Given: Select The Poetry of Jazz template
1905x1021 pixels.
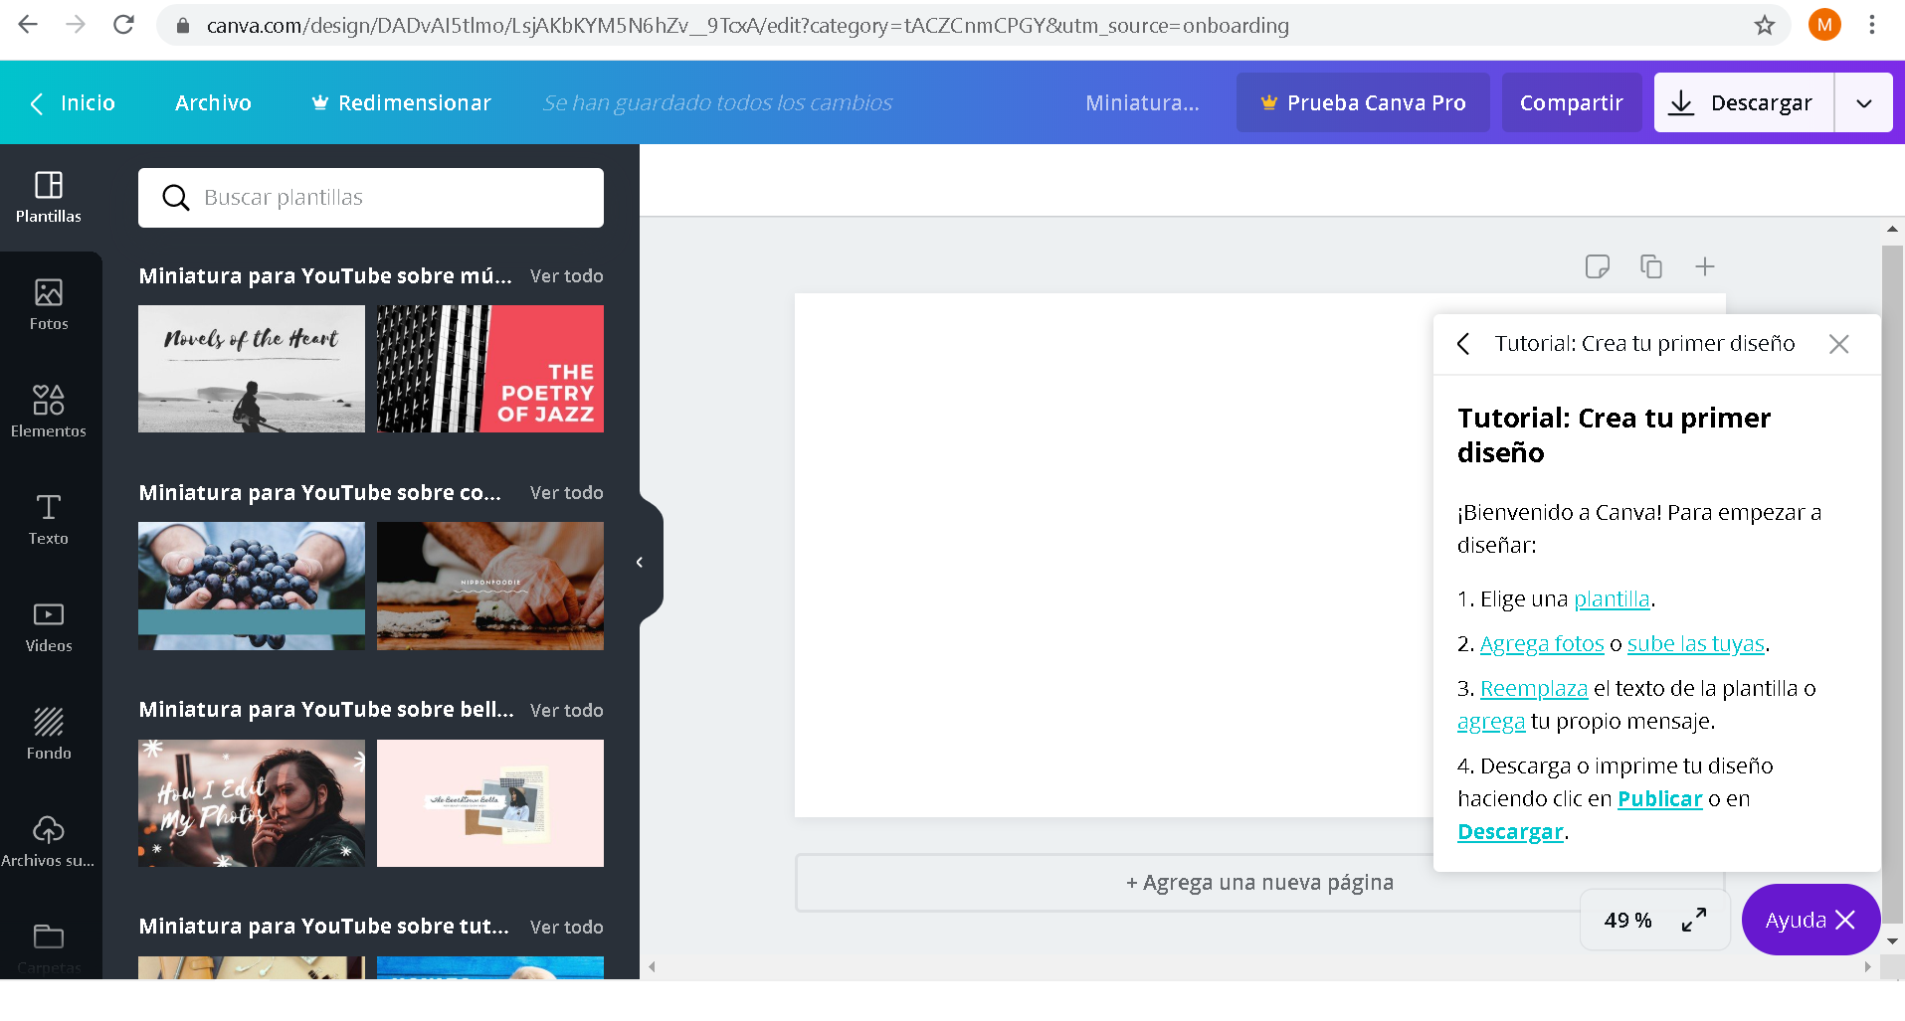Looking at the screenshot, I should pos(490,369).
